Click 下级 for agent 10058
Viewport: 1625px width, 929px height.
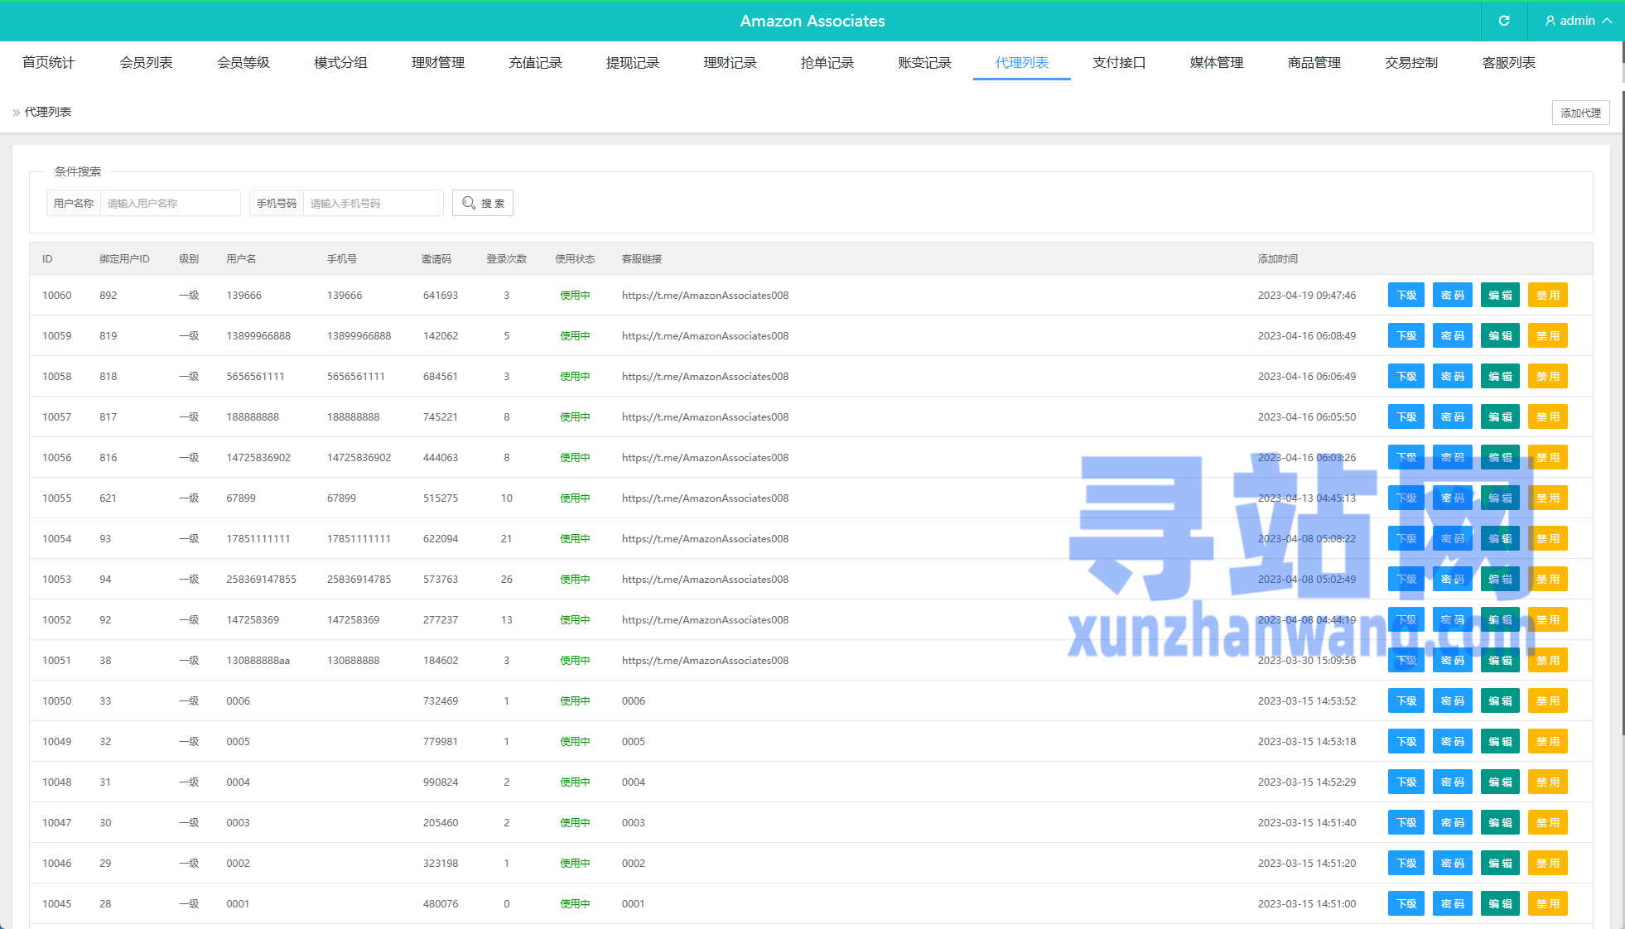click(x=1406, y=376)
